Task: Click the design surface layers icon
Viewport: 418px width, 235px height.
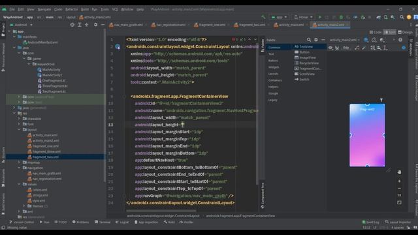Action: (366, 40)
